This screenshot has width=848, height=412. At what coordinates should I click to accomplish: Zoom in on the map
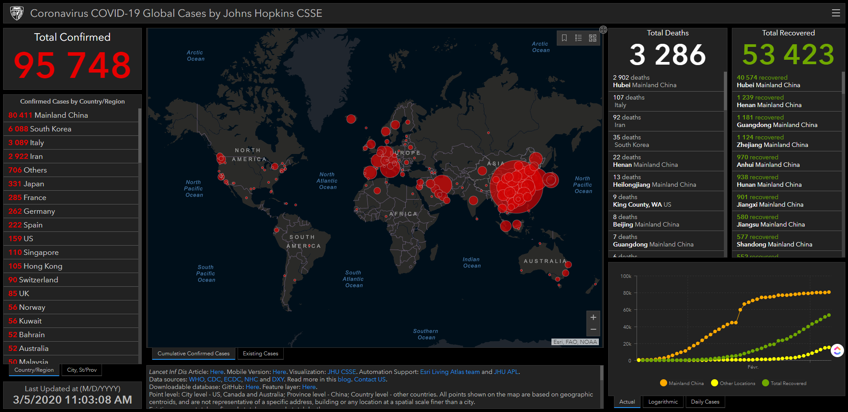pyautogui.click(x=593, y=317)
